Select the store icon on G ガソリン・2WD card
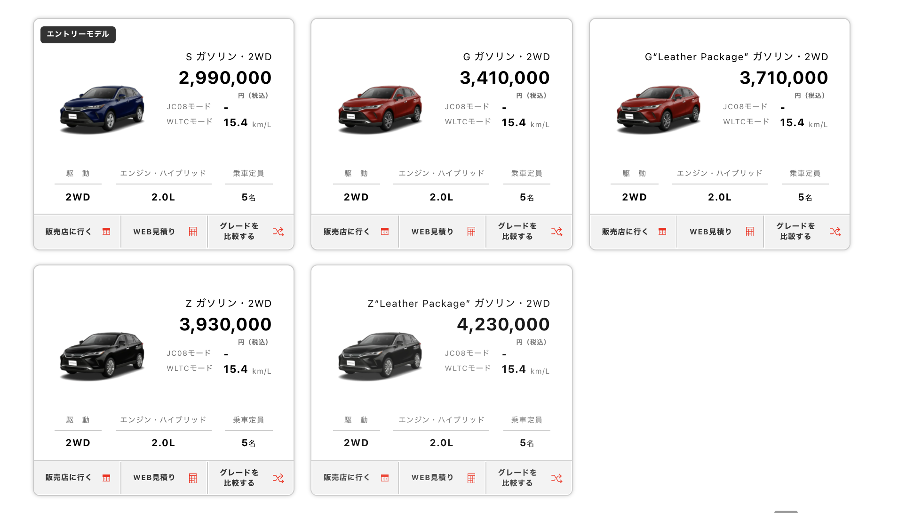 [385, 232]
